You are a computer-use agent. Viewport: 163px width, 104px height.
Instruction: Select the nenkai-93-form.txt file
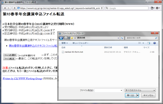pos(74,52)
